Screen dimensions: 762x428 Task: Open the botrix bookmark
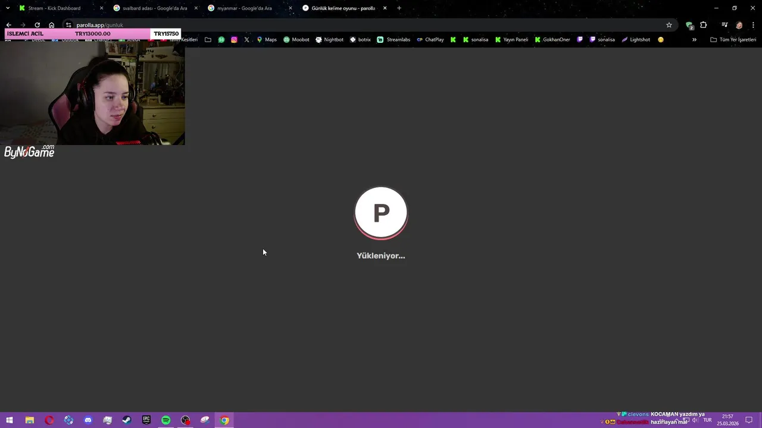click(x=360, y=40)
